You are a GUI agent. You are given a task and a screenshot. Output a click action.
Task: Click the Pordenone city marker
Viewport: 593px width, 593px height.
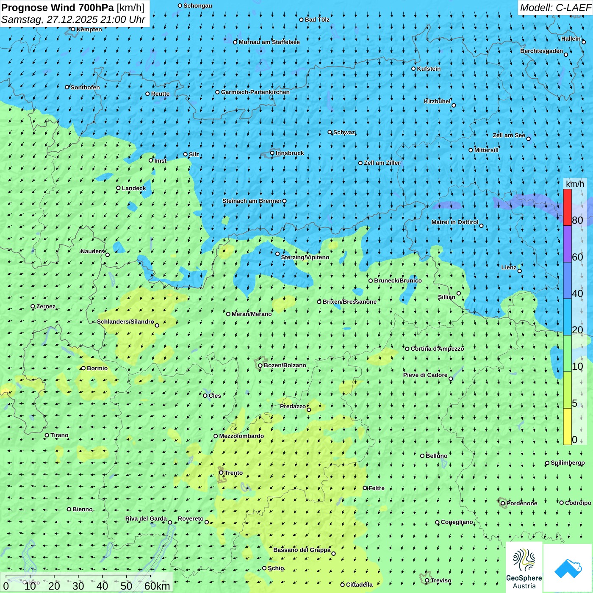point(503,503)
